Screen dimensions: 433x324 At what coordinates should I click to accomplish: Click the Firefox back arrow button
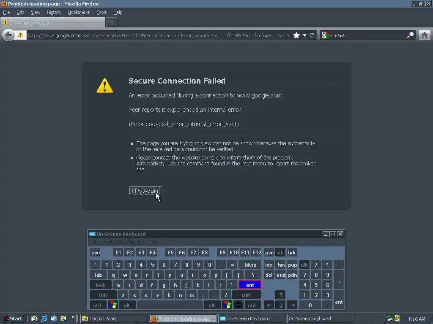click(x=8, y=35)
